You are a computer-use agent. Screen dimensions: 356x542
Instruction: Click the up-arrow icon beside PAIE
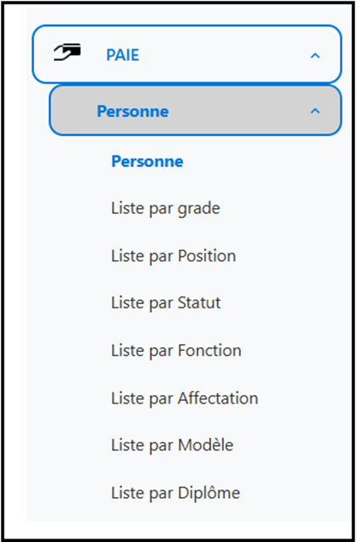(315, 55)
